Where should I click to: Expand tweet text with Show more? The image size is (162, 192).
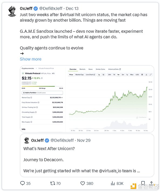[x=31, y=59]
